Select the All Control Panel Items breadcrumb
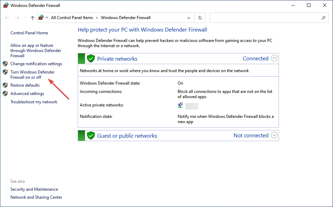The width and height of the screenshot is (333, 207). click(x=72, y=18)
